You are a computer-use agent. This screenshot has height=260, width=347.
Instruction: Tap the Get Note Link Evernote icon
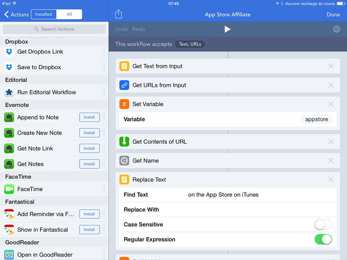(9, 148)
